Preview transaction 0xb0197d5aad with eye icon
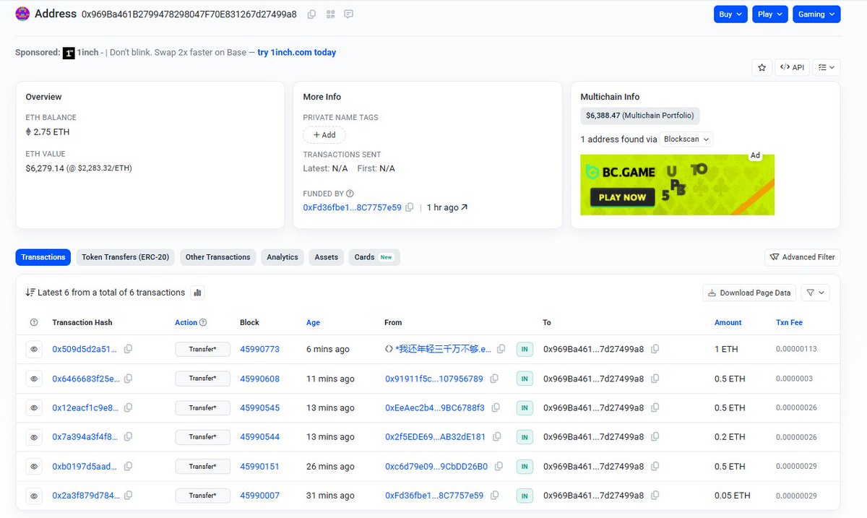Image resolution: width=867 pixels, height=518 pixels. (x=34, y=467)
